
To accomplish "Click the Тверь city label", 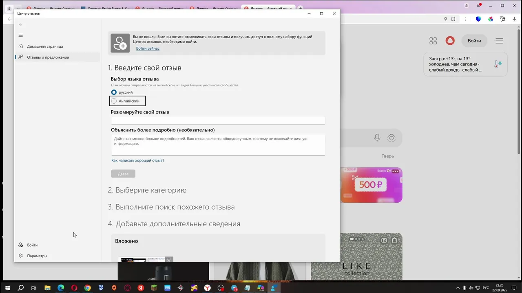I will (388, 156).
